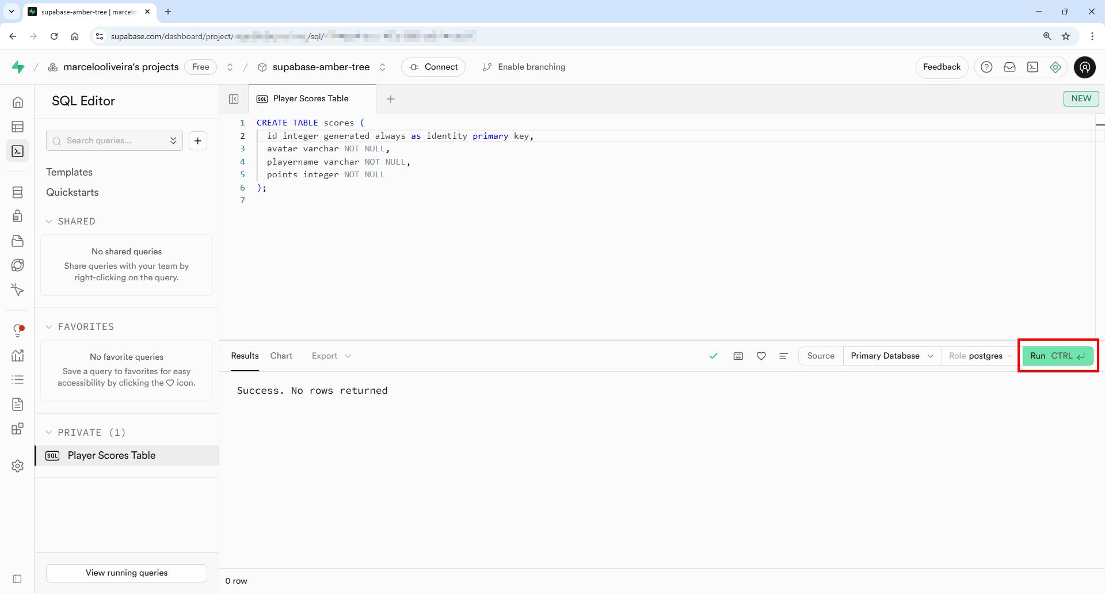The width and height of the screenshot is (1105, 594).
Task: Open the API Docs document icon
Action: (x=18, y=405)
